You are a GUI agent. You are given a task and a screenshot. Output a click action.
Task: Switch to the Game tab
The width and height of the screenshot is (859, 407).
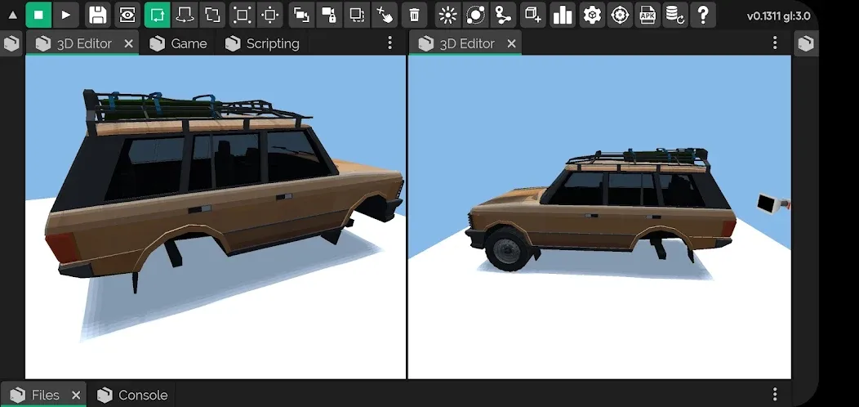point(179,43)
